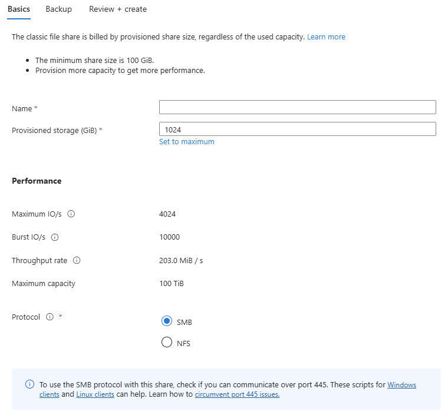Focus the Name input field
The width and height of the screenshot is (448, 415).
[298, 107]
